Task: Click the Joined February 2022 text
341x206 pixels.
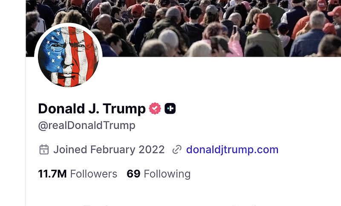Action: pos(109,149)
